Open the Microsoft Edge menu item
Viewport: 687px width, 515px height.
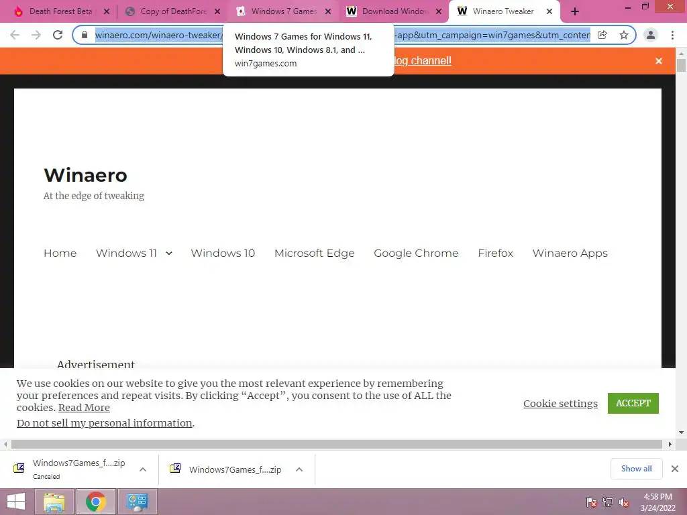315,253
